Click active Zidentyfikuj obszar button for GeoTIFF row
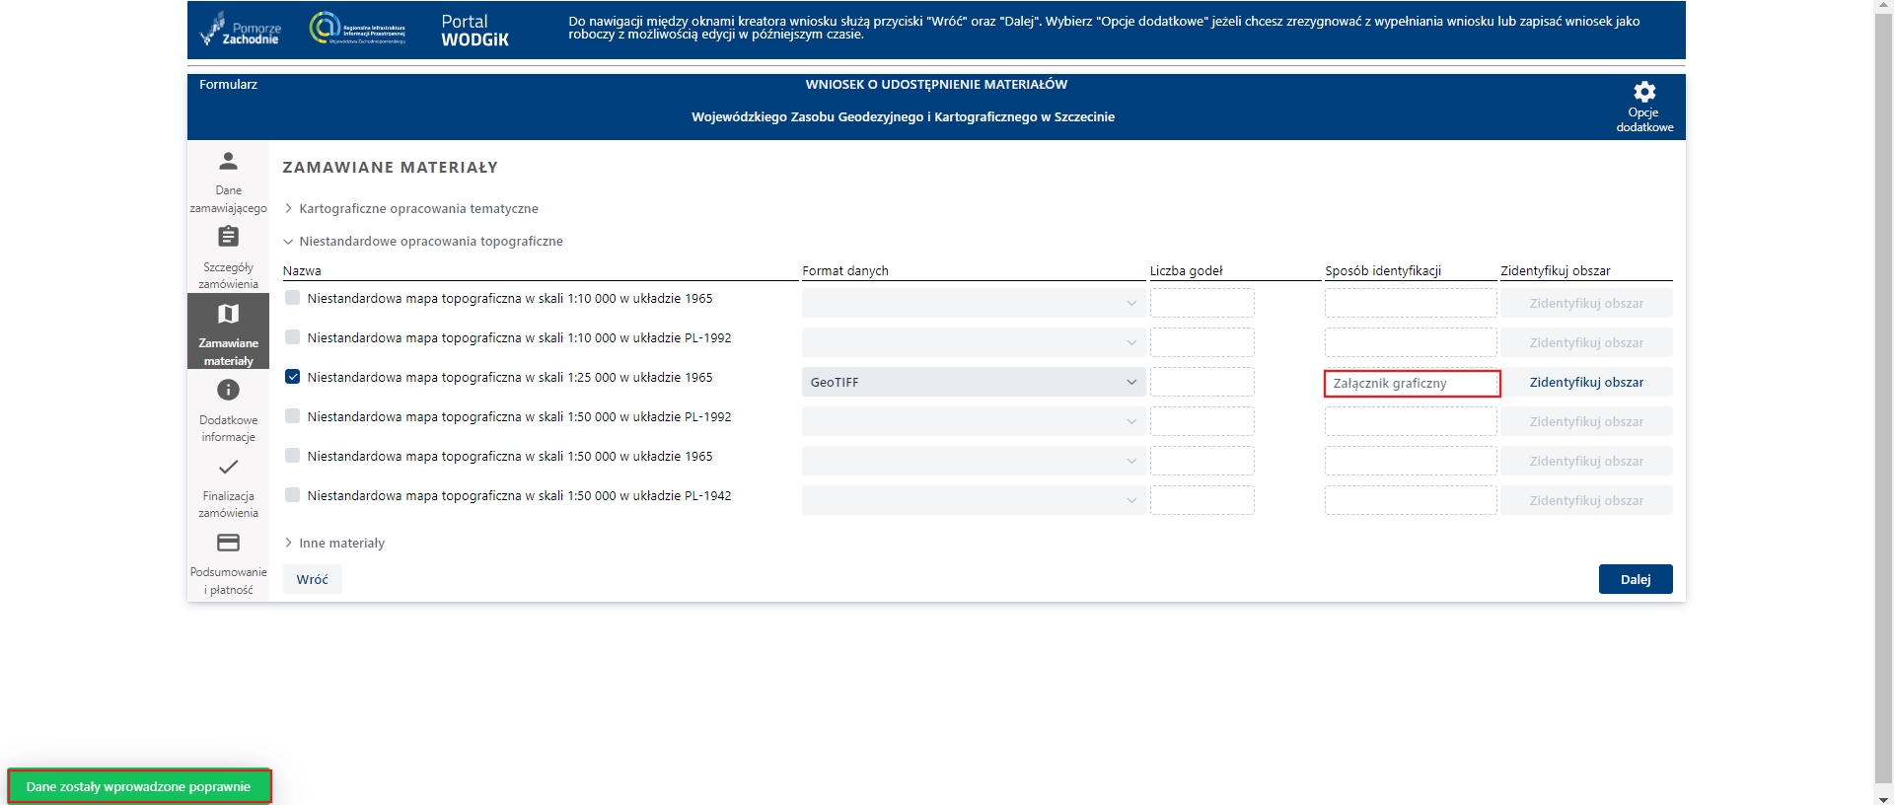This screenshot has height=805, width=1894. click(x=1586, y=383)
